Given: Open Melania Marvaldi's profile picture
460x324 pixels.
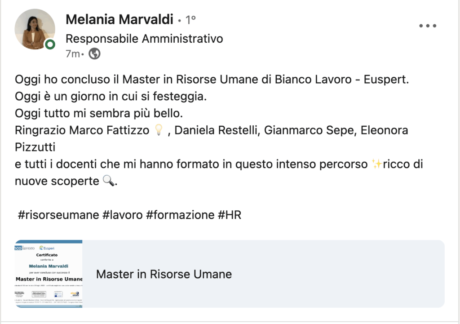Looking at the screenshot, I should point(35,28).
